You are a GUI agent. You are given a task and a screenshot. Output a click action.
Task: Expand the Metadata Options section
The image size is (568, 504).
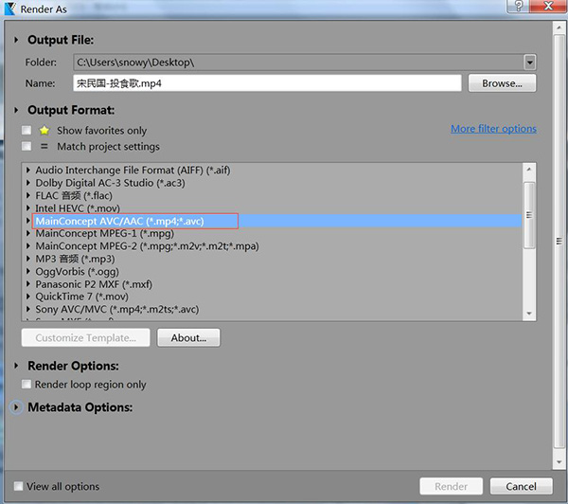tap(16, 407)
